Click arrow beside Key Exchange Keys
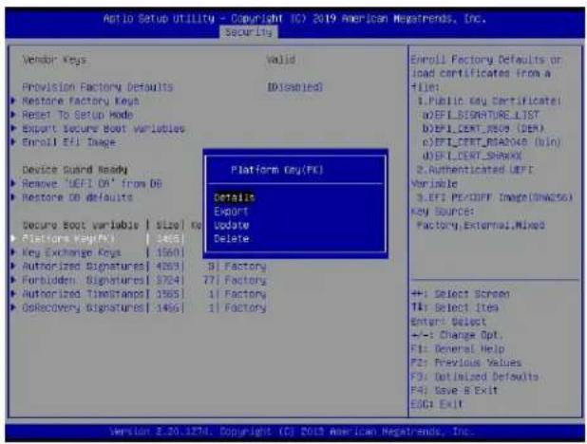 point(14,252)
